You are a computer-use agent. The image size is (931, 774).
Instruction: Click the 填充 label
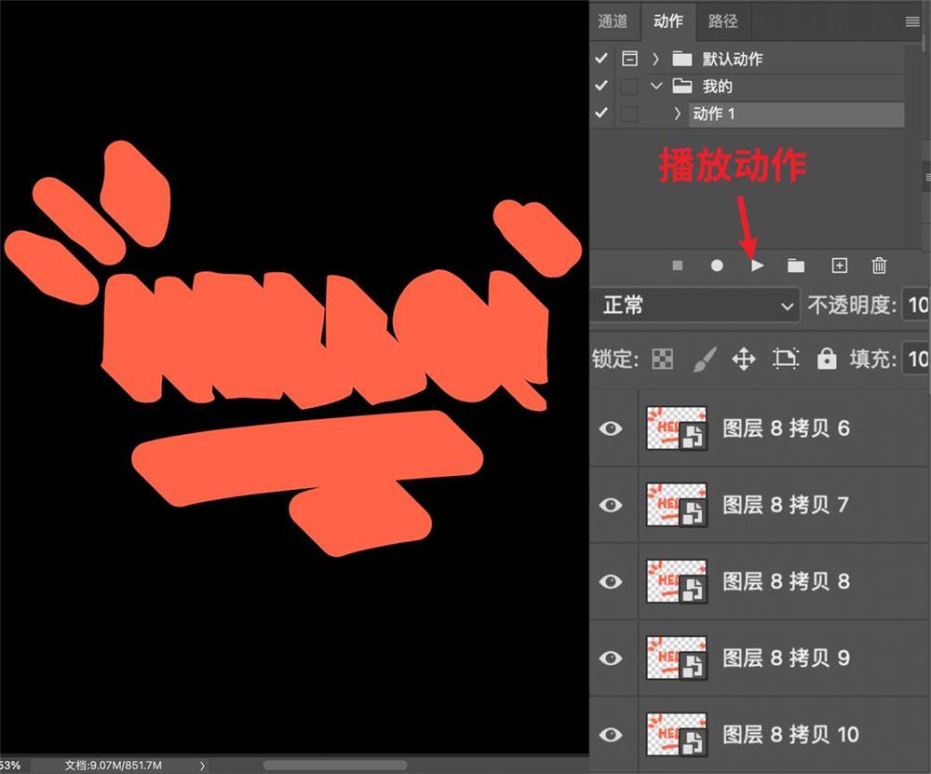tap(873, 359)
